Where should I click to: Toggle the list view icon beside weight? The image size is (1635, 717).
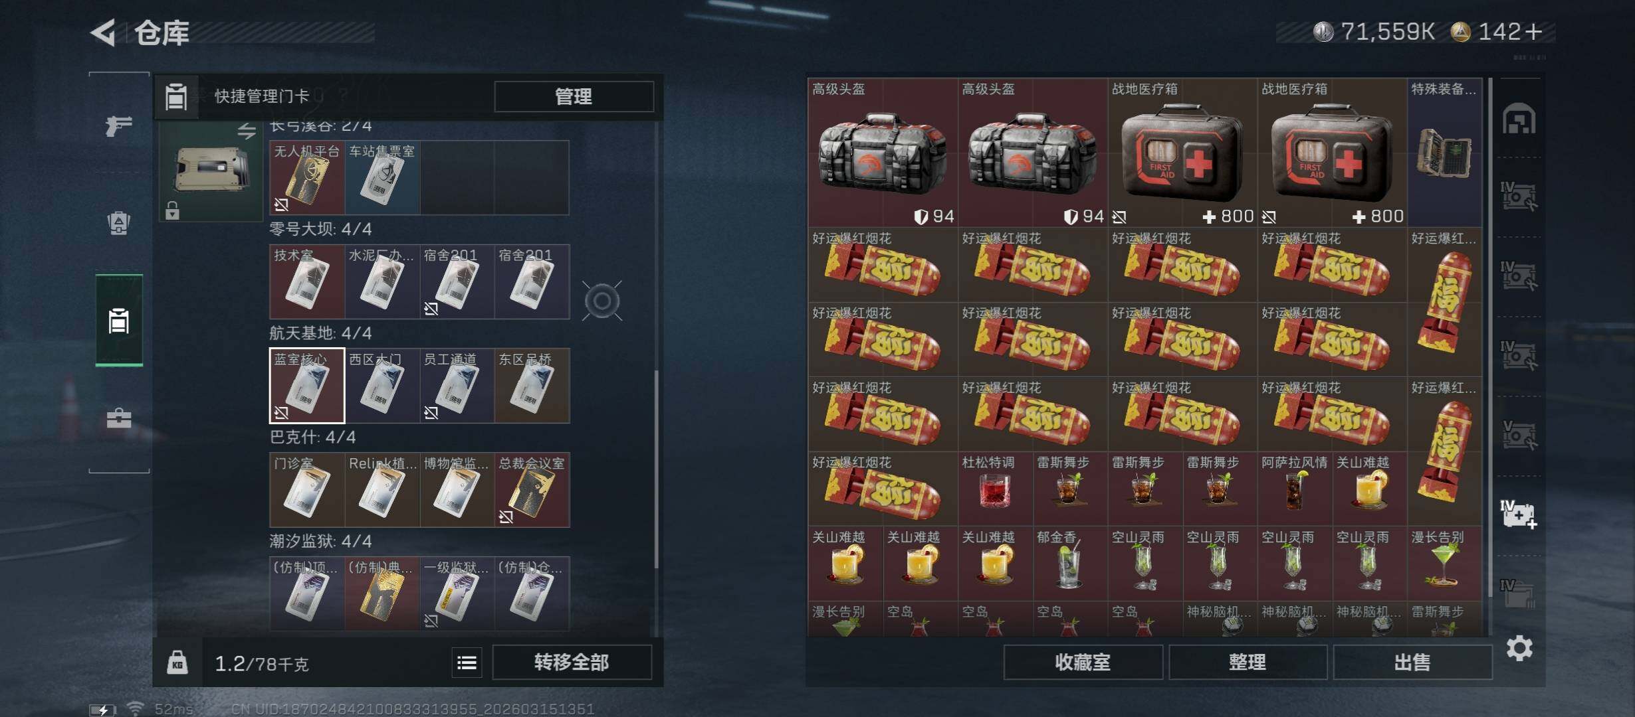click(467, 663)
